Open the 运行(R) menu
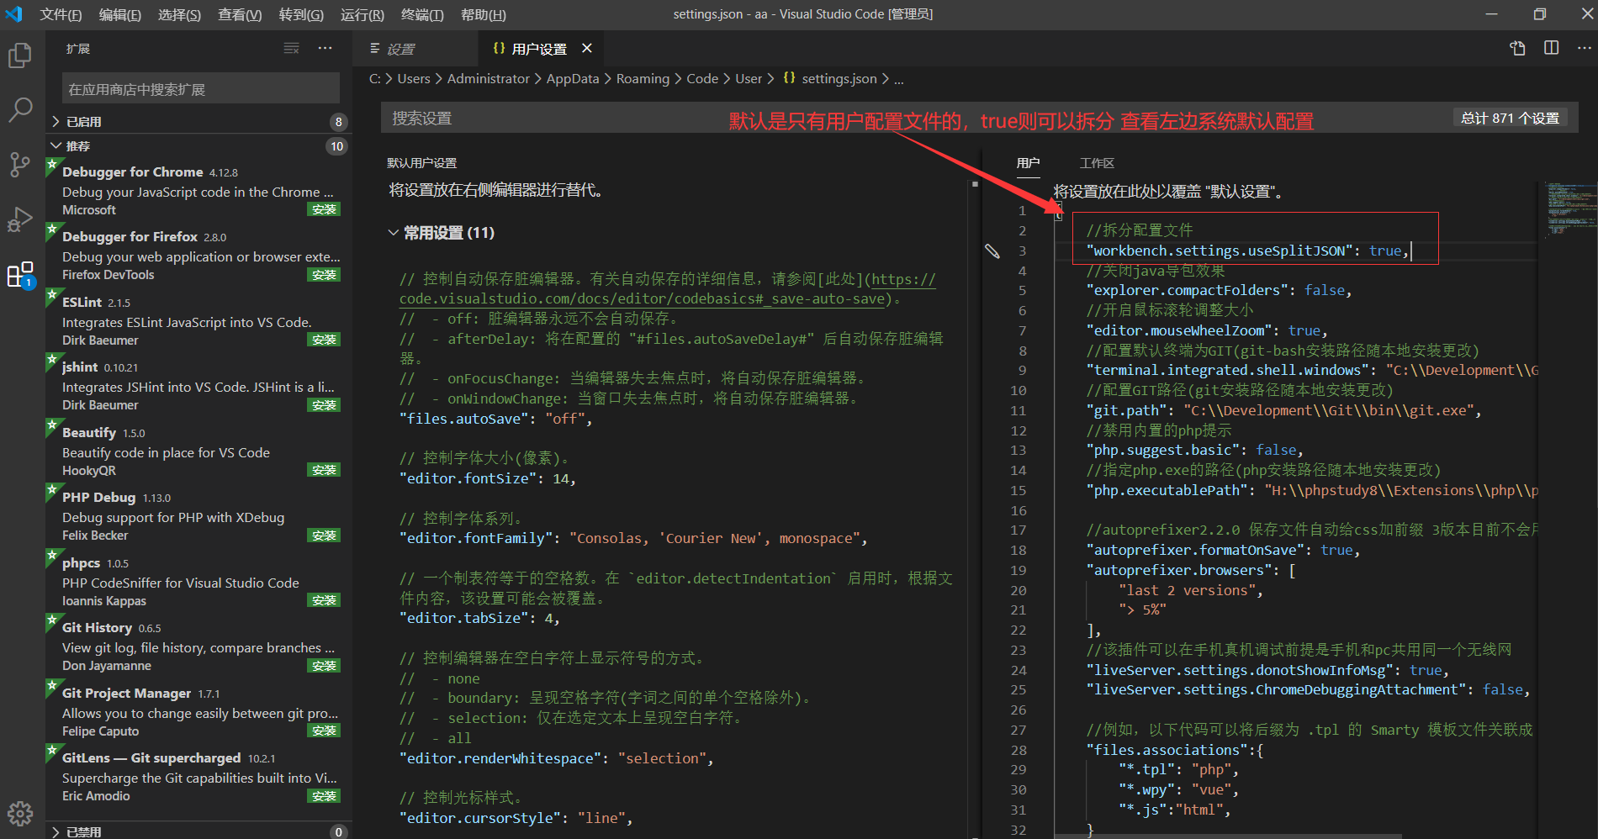 tap(362, 14)
